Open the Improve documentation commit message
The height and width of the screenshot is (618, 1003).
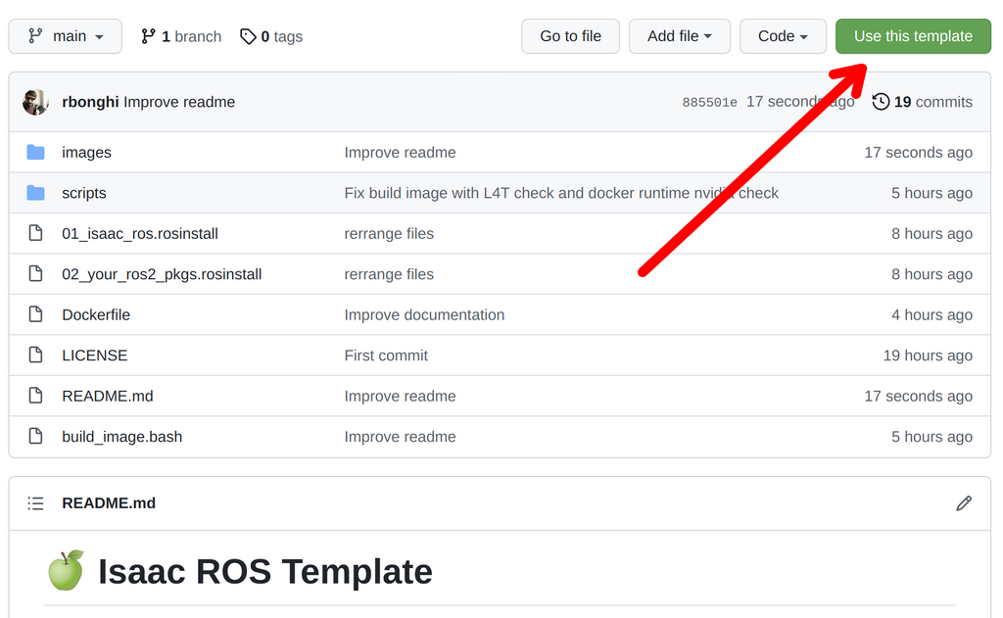(x=424, y=314)
